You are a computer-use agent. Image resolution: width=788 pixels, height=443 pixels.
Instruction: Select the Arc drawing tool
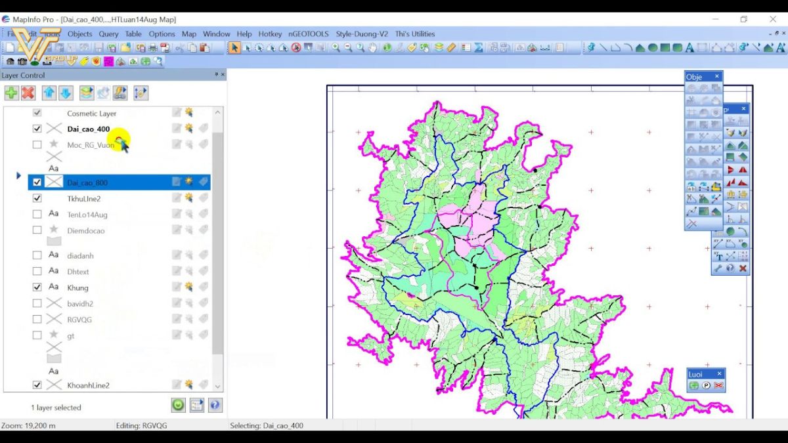click(628, 47)
